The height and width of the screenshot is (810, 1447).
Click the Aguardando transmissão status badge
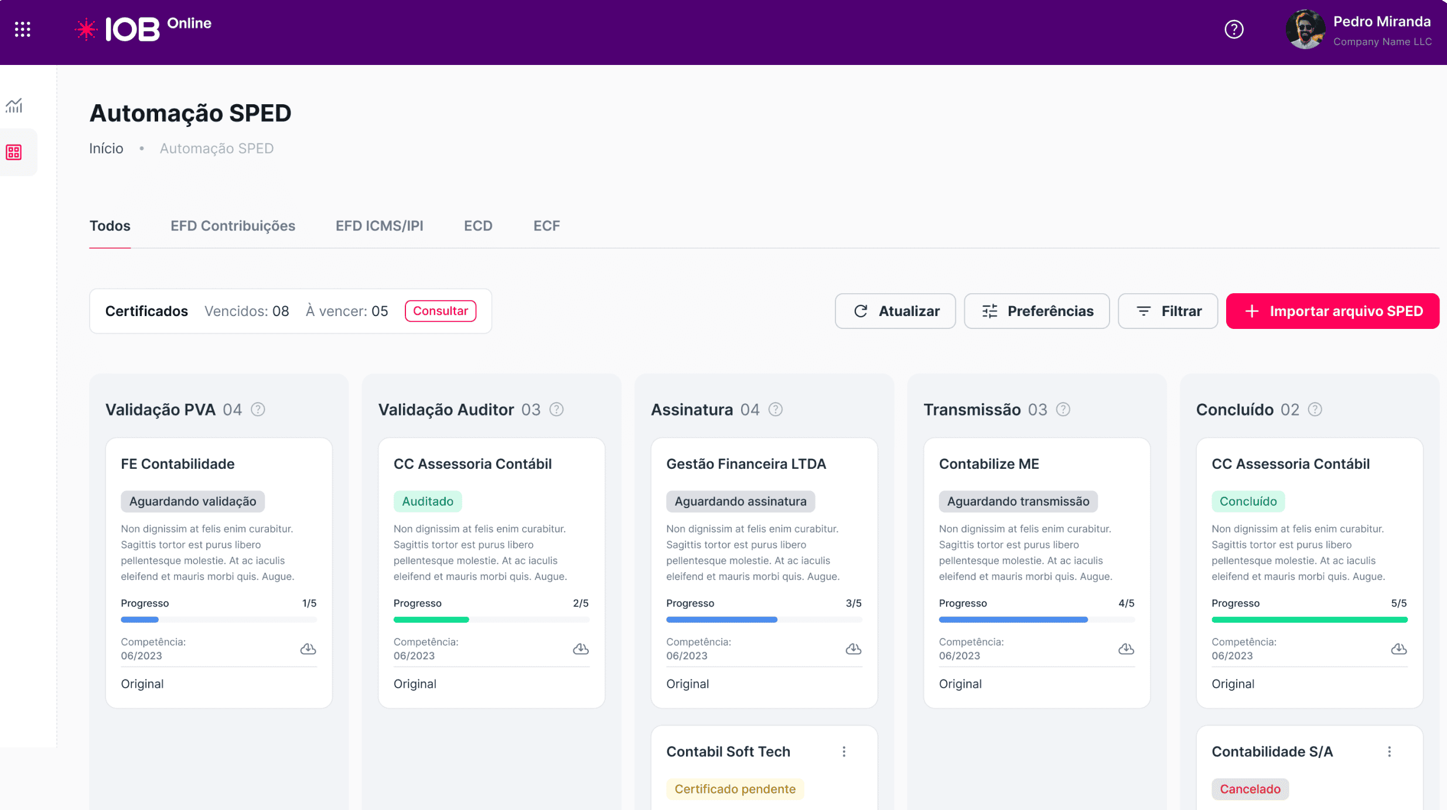click(1018, 502)
